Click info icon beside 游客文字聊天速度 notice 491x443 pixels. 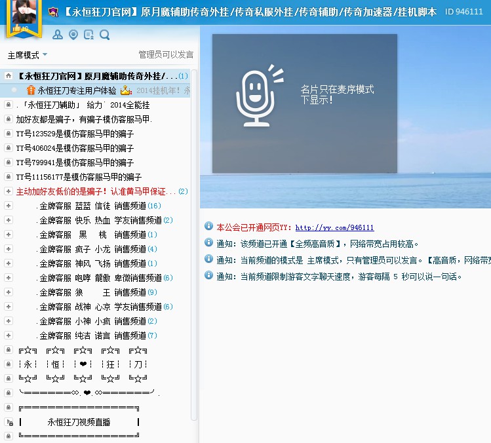(x=208, y=275)
